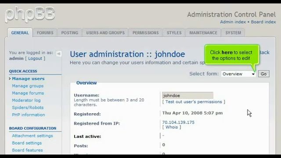Click the johndoe username field
This screenshot has width=281, height=158.
click(x=187, y=95)
